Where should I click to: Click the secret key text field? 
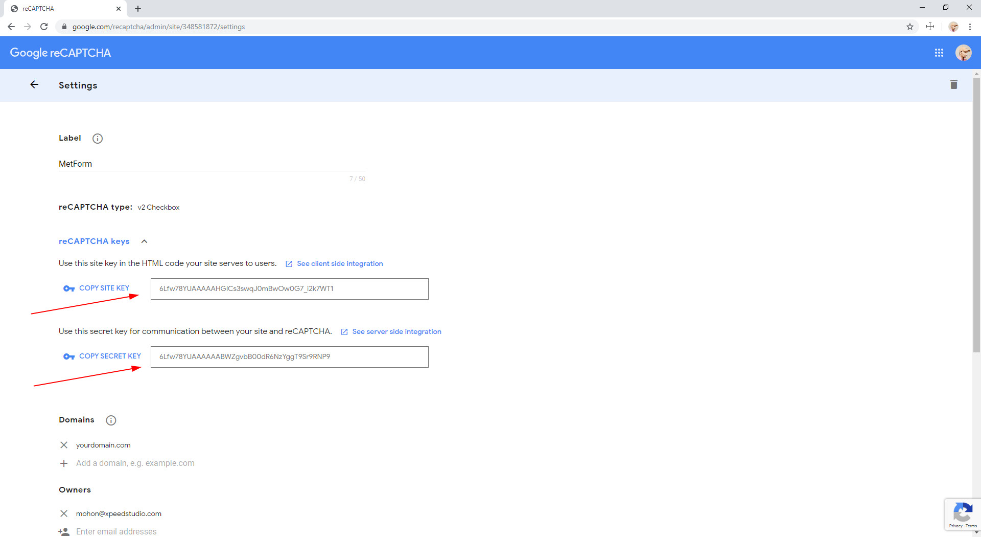point(290,357)
